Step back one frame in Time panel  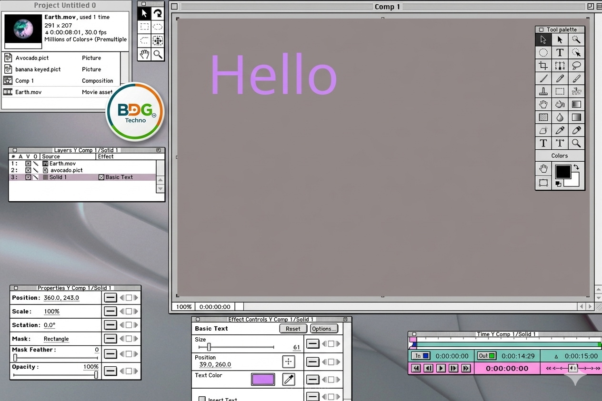[428, 368]
